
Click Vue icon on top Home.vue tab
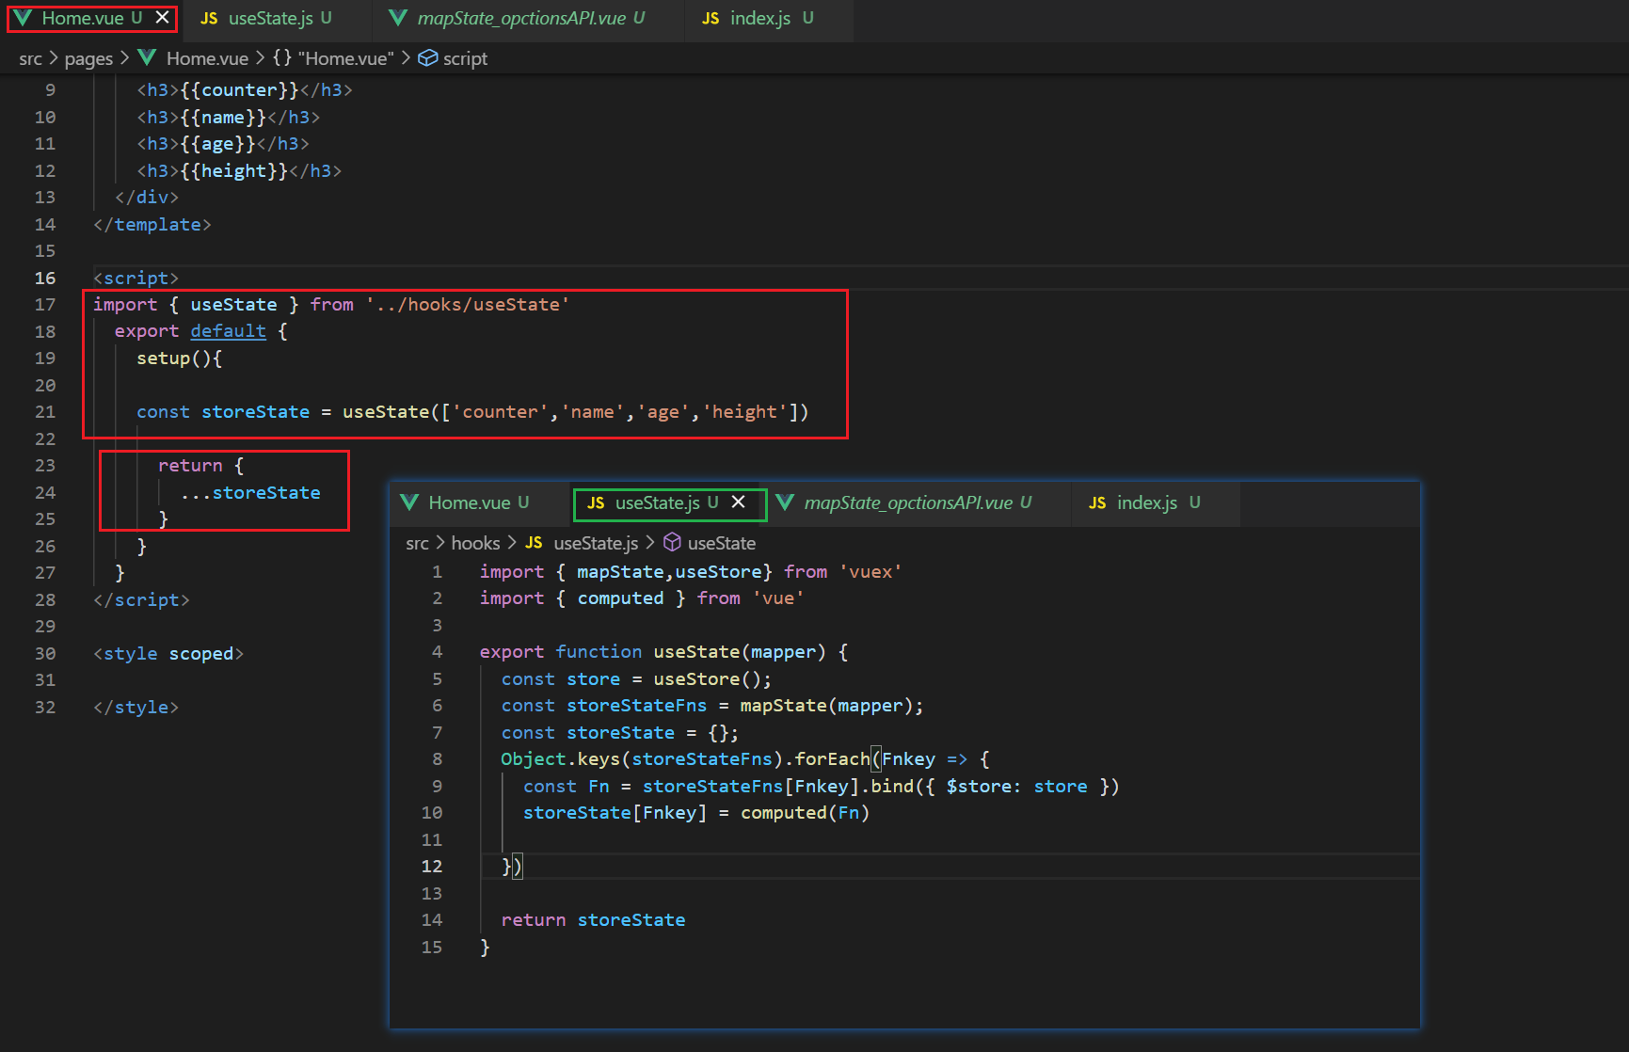(23, 18)
